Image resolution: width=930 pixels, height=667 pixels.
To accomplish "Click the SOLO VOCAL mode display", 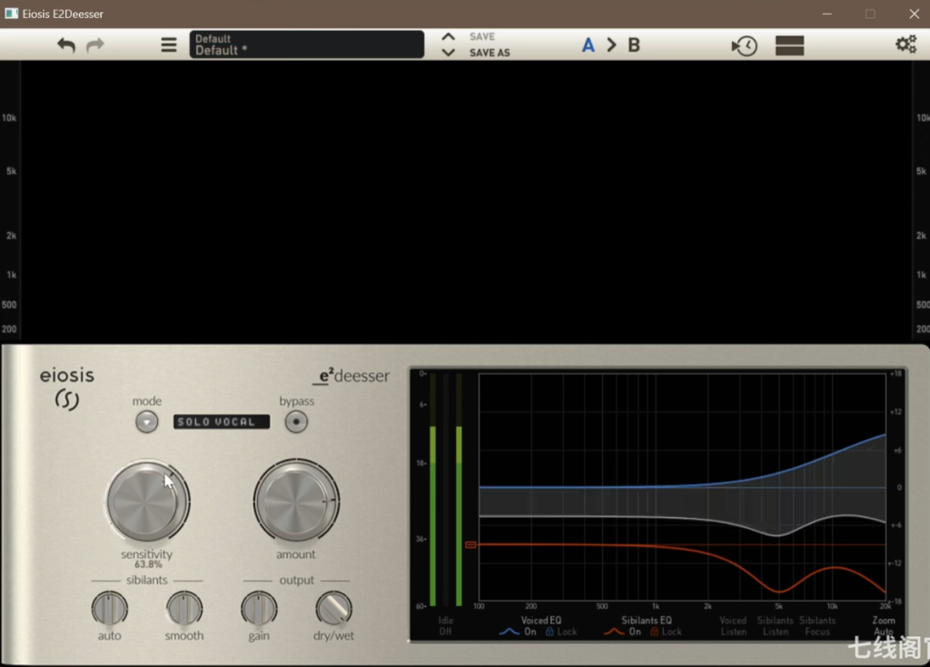I will pos(222,422).
